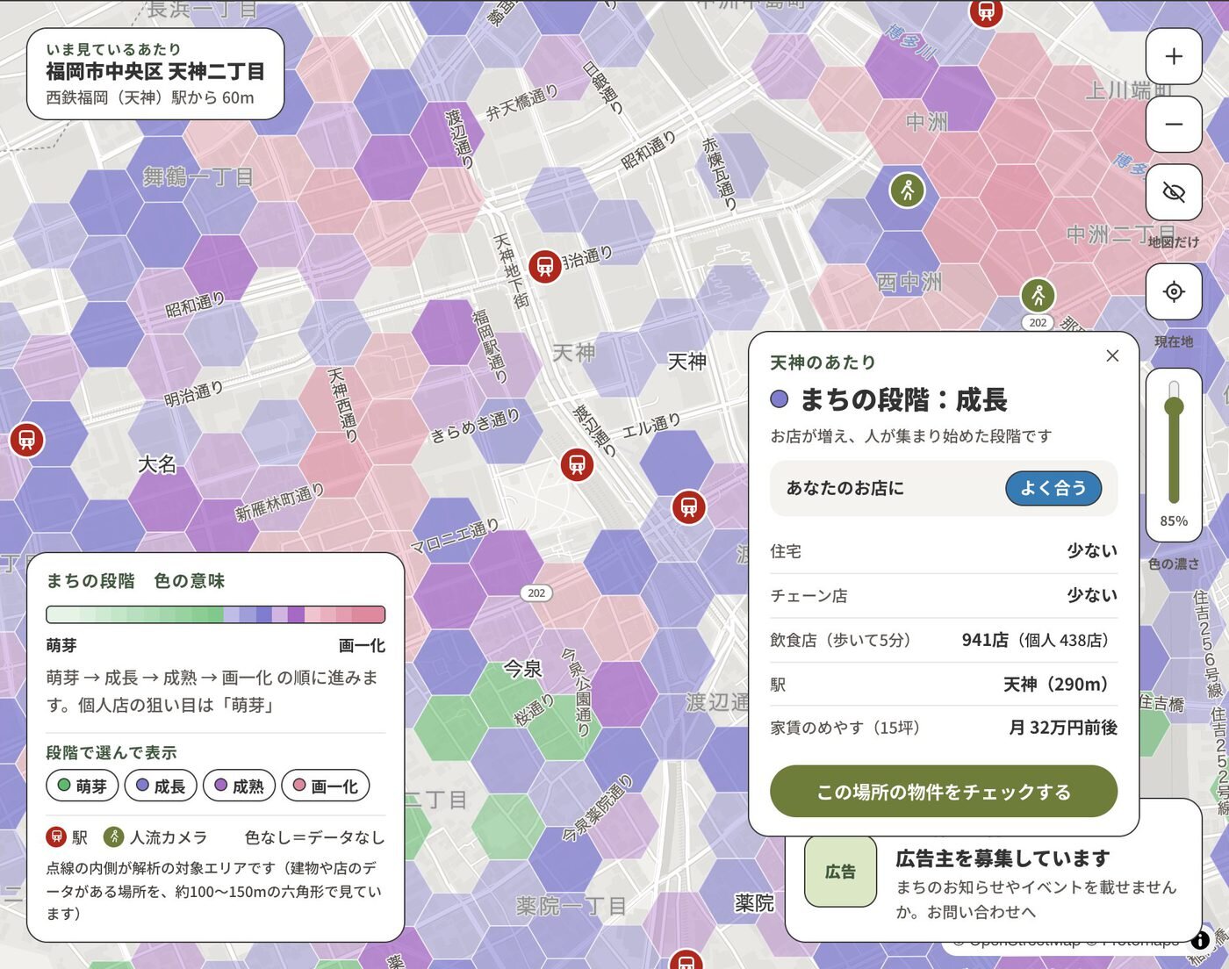The width and height of the screenshot is (1229, 969).
Task: Toggle the 成長 stage filter chip
Action: point(161,786)
